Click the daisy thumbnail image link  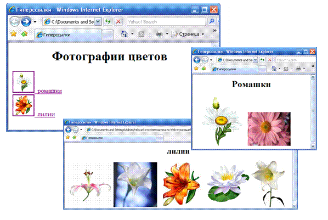click(x=24, y=82)
